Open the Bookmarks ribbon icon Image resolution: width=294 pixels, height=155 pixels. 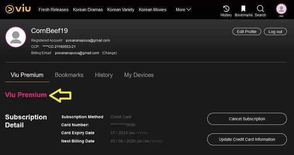point(243,9)
